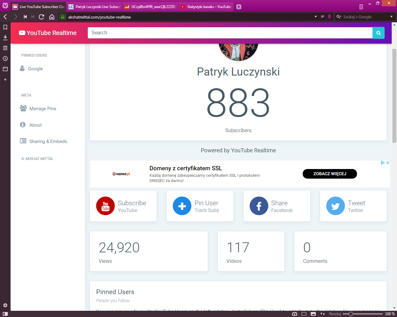This screenshot has width=397, height=317.
Task: Click the fast forward button
Action: pos(33,17)
